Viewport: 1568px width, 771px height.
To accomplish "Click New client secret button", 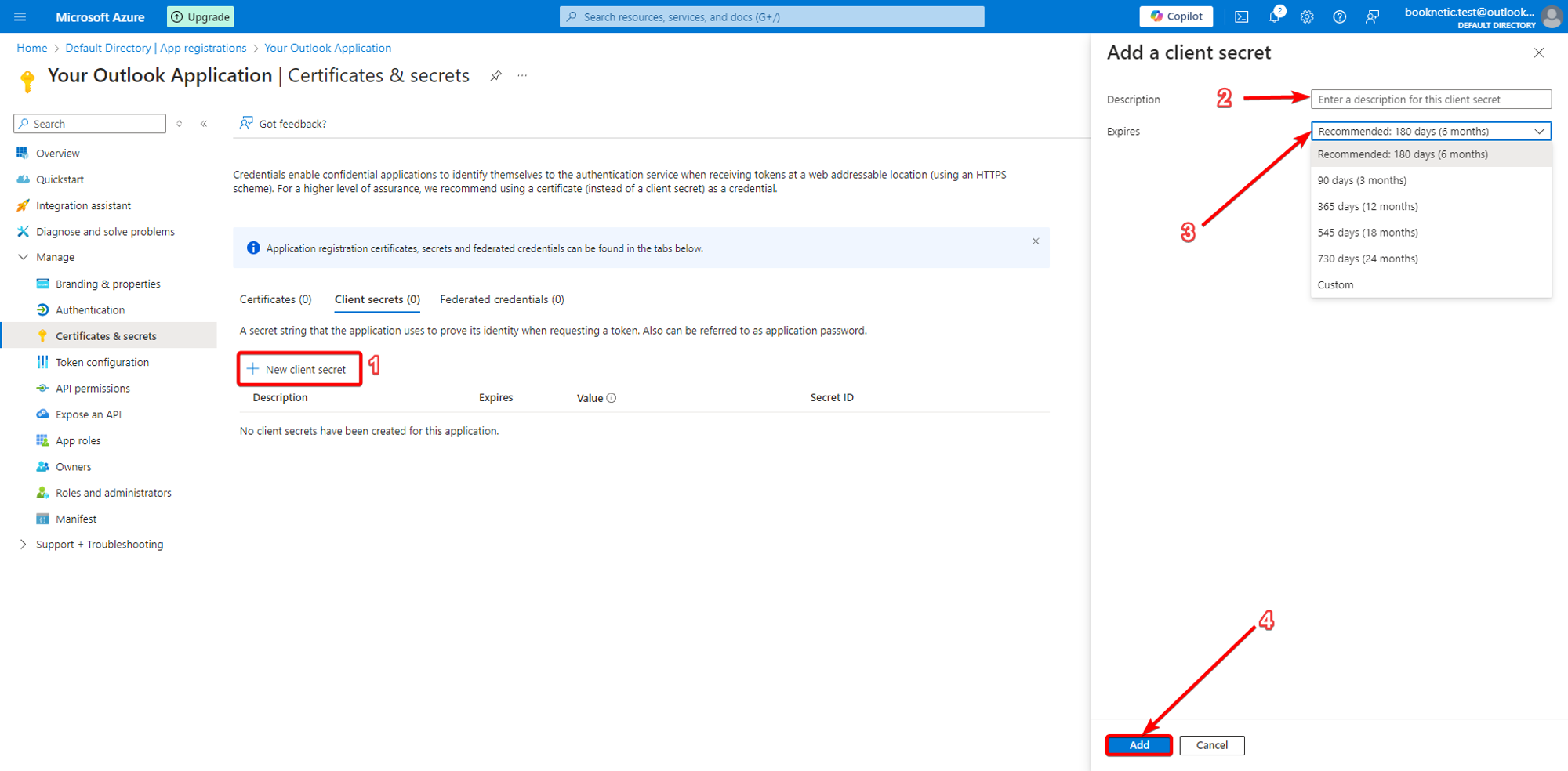I will click(299, 369).
